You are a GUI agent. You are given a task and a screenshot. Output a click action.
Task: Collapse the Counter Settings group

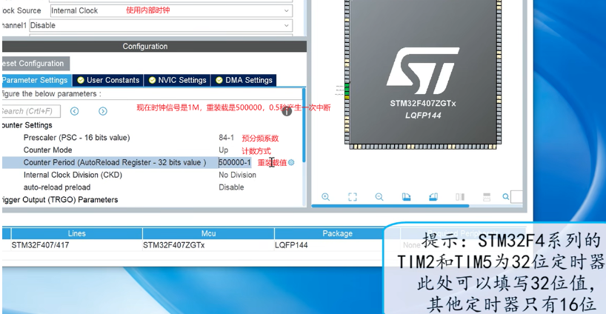(27, 125)
